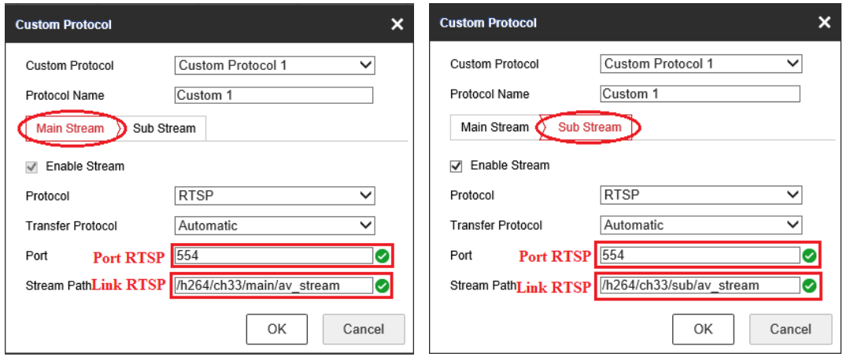Click green check icon beside left Stream Path

[382, 285]
